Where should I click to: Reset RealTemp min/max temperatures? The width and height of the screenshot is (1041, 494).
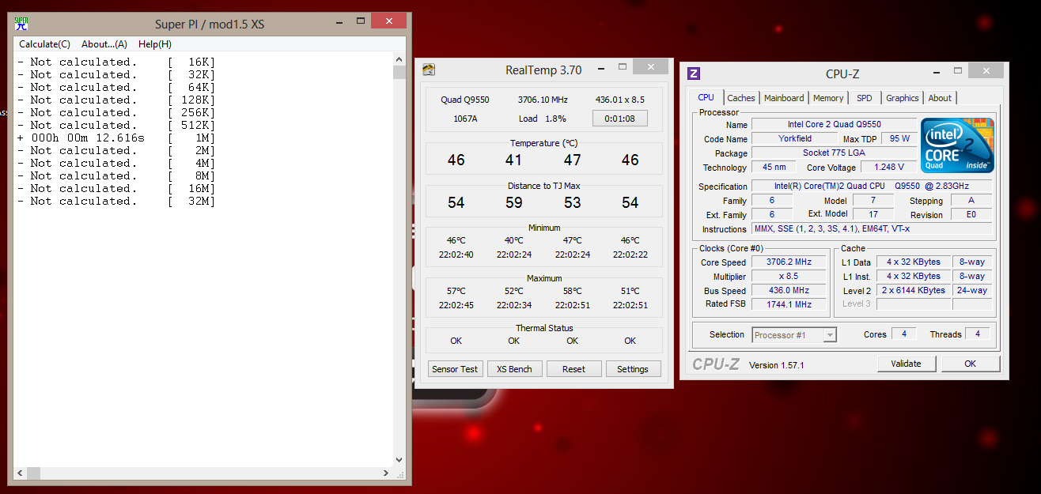(x=573, y=369)
